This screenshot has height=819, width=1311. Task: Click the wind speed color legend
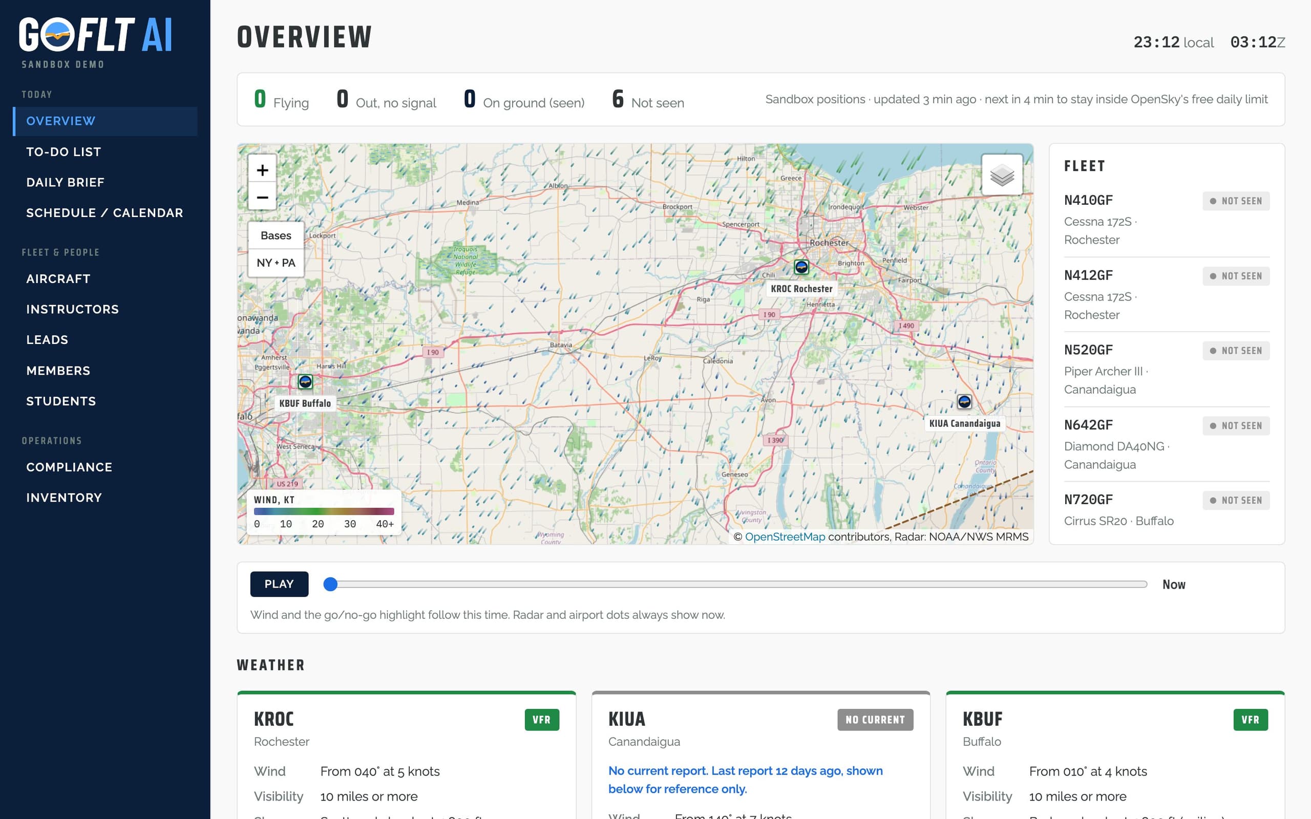click(x=324, y=512)
